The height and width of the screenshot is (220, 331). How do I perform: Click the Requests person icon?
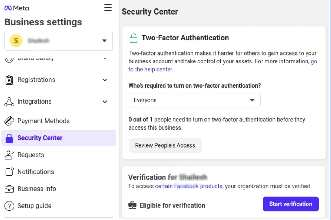9,155
